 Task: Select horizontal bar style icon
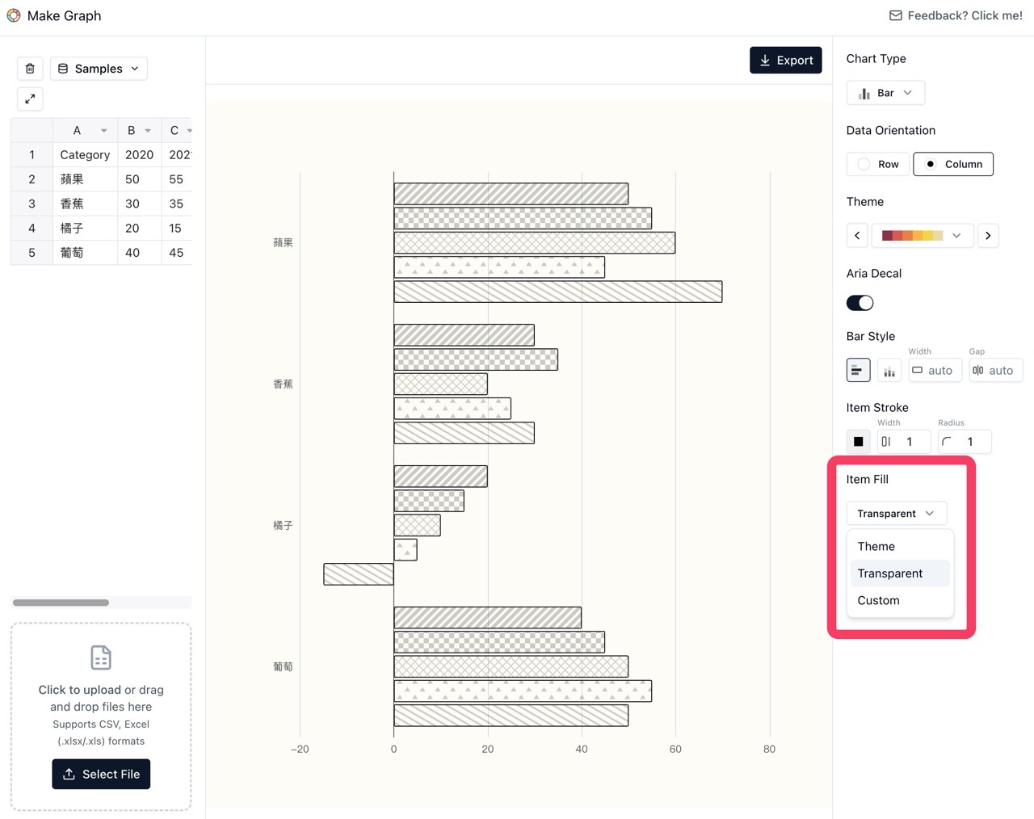click(x=858, y=370)
